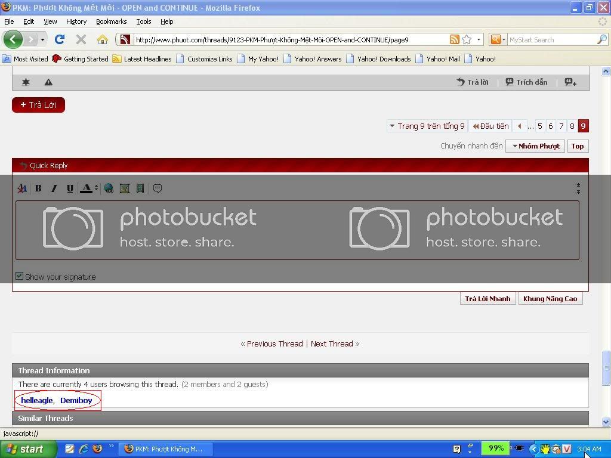Insert a link using the globe icon
The height and width of the screenshot is (458, 611).
pyautogui.click(x=109, y=188)
